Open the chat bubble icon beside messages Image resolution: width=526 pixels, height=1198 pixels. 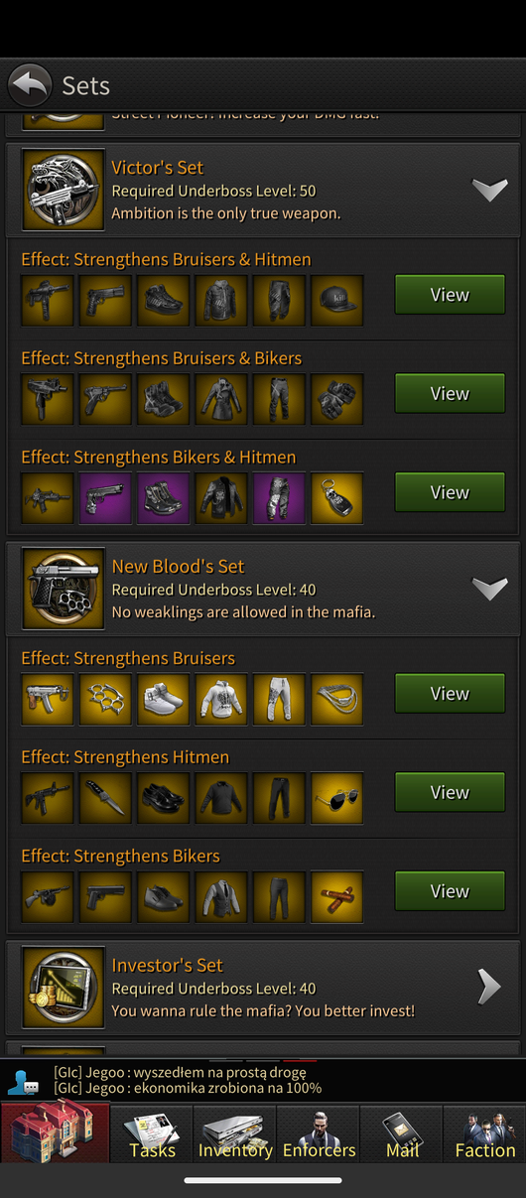pyautogui.click(x=23, y=1081)
